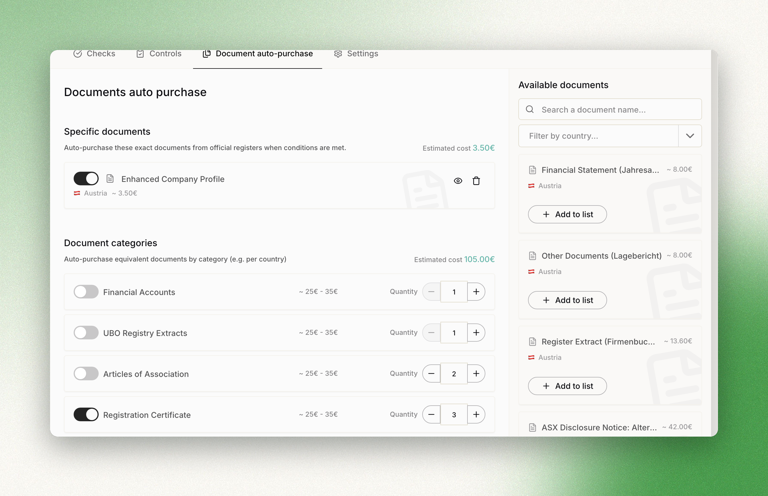Select the 'Register Extract (Firmenbuc...' title
This screenshot has width=768, height=496.
click(x=598, y=342)
